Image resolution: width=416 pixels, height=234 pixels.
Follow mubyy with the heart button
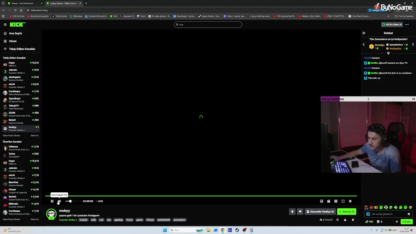pos(300,212)
